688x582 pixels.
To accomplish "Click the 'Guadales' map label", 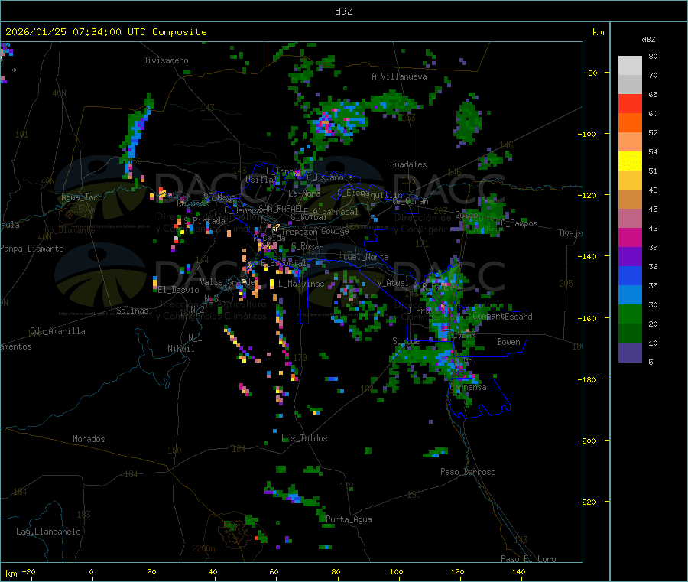I will (x=408, y=164).
